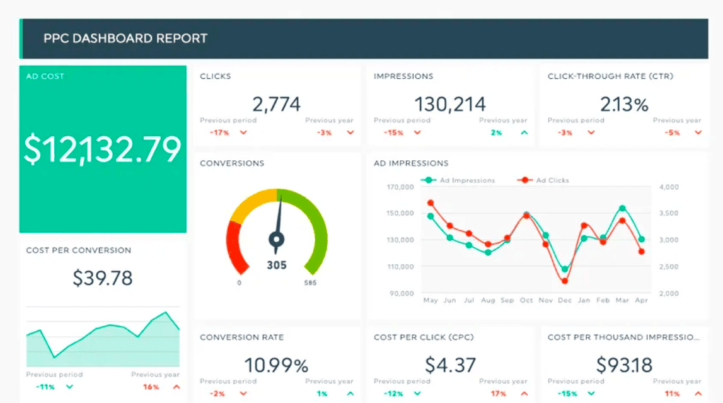The image size is (723, 403).
Task: Click the Click-Through Rate 2.13% value
Action: tap(624, 104)
